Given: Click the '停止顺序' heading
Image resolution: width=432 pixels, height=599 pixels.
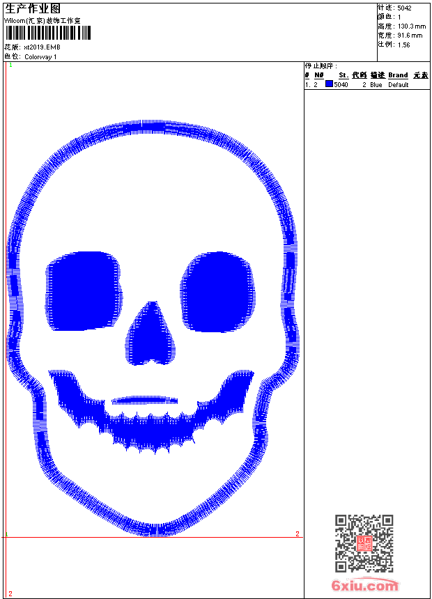Looking at the screenshot, I should point(321,66).
